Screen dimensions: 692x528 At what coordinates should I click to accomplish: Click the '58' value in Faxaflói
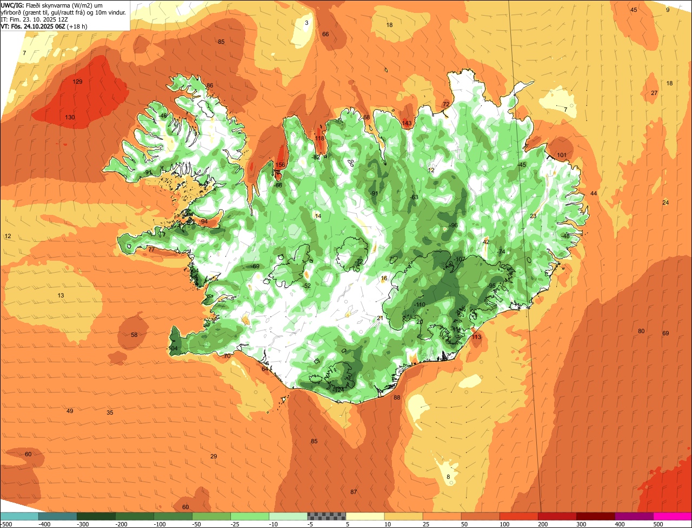pyautogui.click(x=134, y=335)
